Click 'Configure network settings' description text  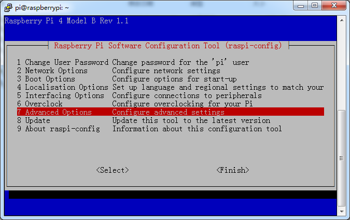click(166, 71)
